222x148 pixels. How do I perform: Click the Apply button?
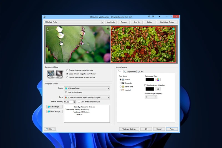click(172, 129)
